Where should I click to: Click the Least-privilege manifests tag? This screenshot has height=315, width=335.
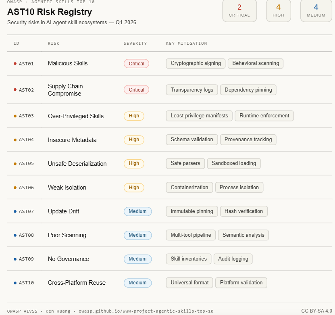(x=199, y=116)
